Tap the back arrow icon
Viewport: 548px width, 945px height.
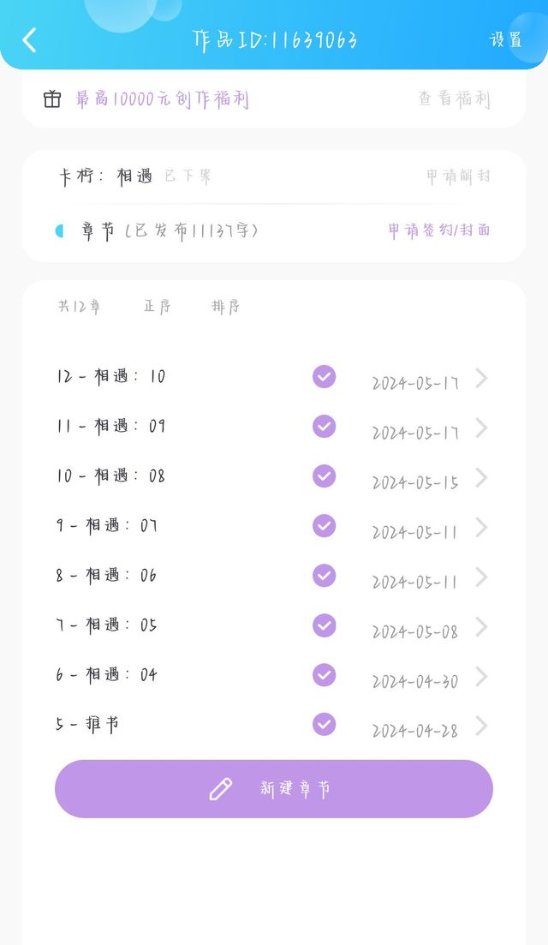click(30, 39)
